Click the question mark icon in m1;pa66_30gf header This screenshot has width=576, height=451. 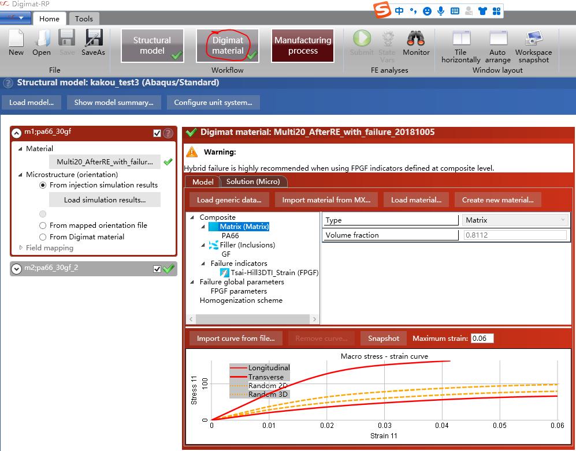coord(168,133)
